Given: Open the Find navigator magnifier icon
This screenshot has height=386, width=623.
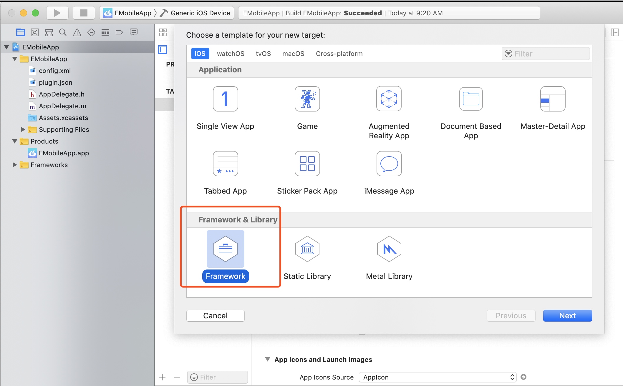Looking at the screenshot, I should (63, 32).
